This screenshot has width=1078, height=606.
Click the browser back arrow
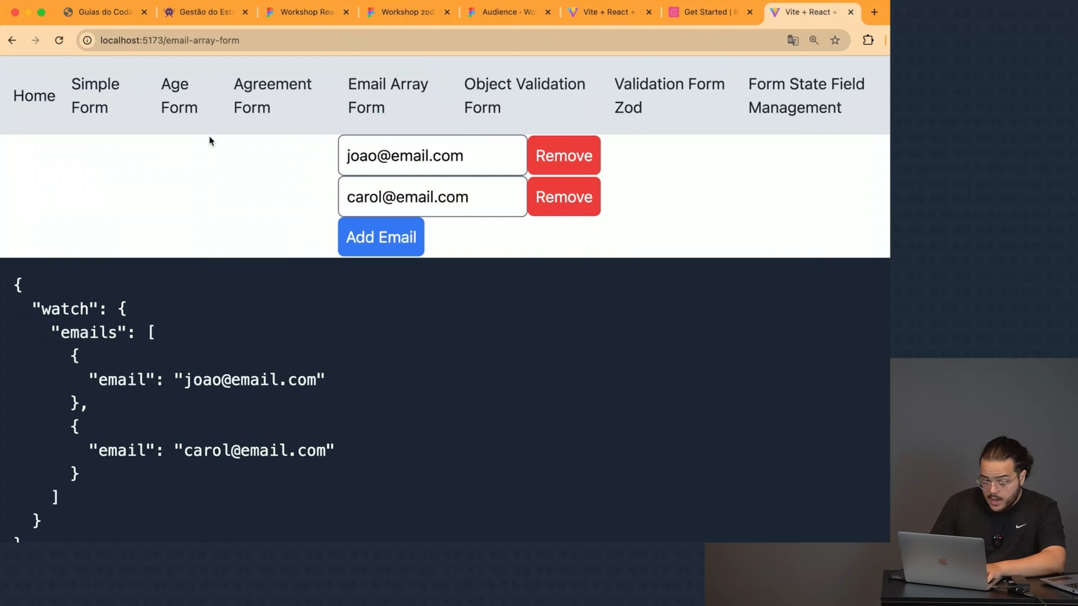click(x=12, y=40)
